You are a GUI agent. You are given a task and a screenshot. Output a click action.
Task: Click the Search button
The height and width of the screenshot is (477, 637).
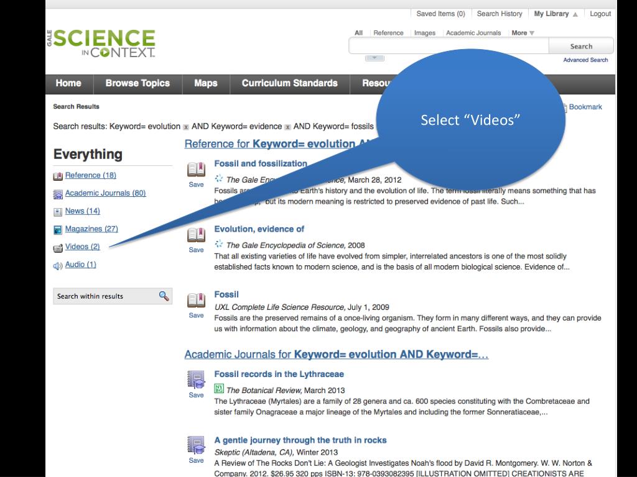coord(581,46)
